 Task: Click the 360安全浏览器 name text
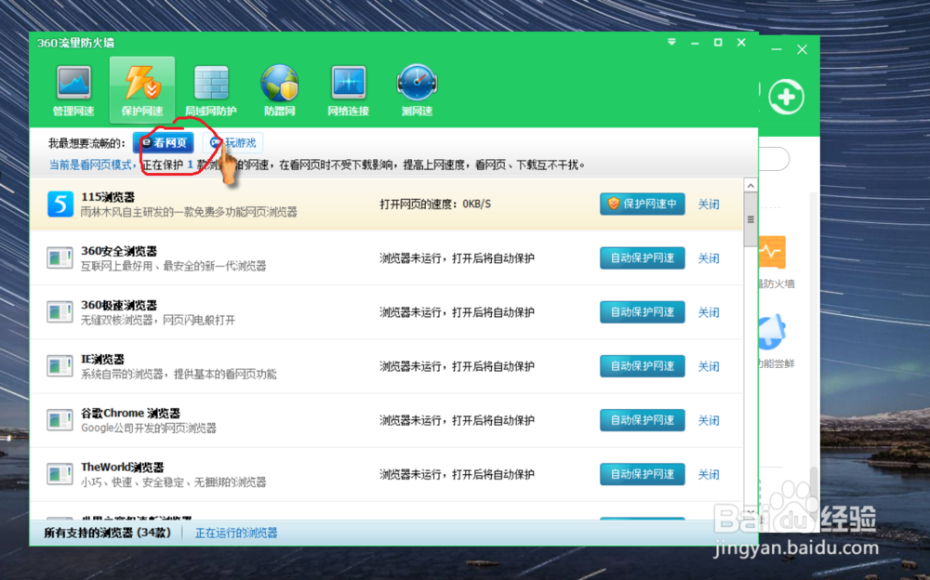(119, 251)
